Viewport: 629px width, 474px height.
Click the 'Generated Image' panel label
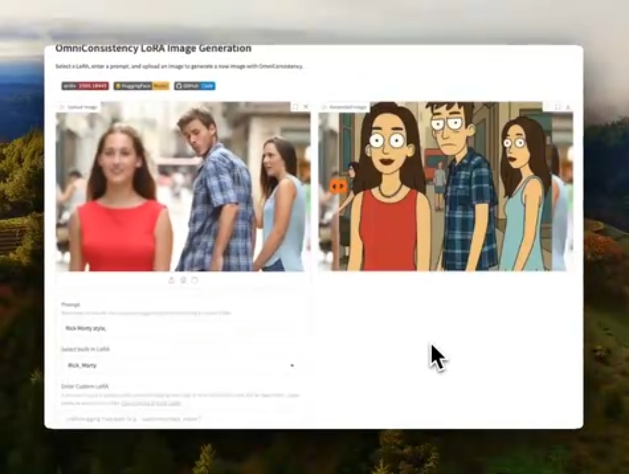tap(345, 107)
